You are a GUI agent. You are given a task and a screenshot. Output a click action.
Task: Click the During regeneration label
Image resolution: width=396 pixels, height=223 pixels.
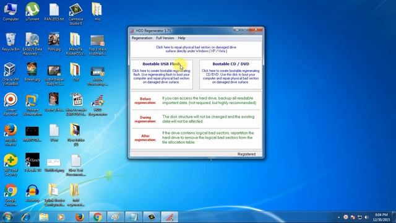click(145, 120)
